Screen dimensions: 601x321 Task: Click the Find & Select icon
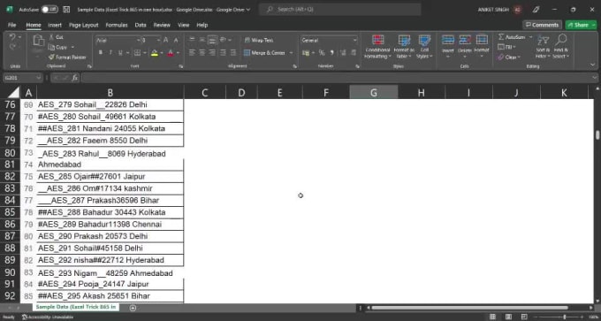point(560,47)
